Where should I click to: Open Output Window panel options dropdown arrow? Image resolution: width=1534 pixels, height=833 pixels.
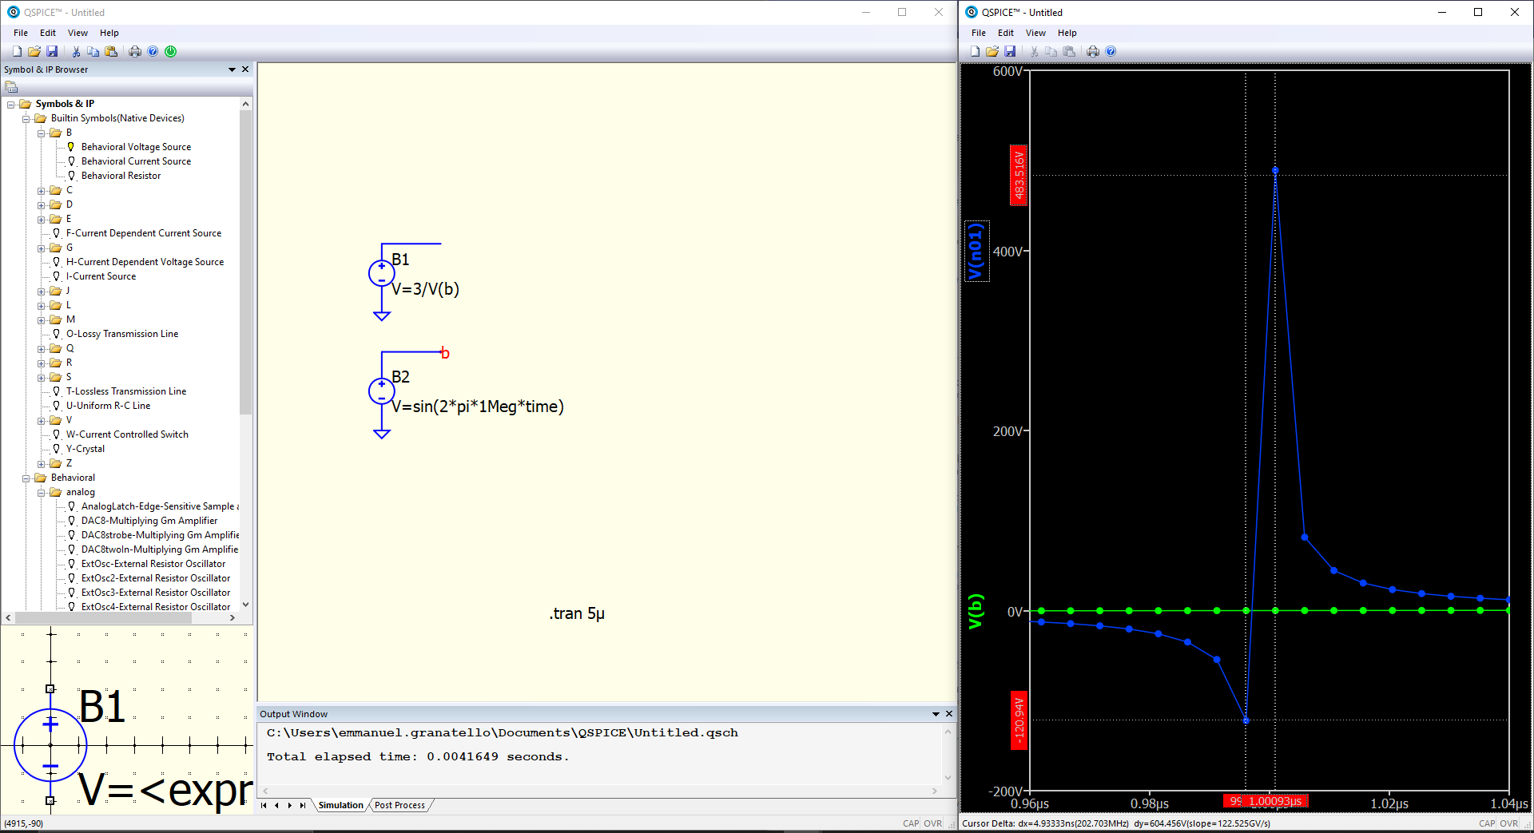point(936,714)
